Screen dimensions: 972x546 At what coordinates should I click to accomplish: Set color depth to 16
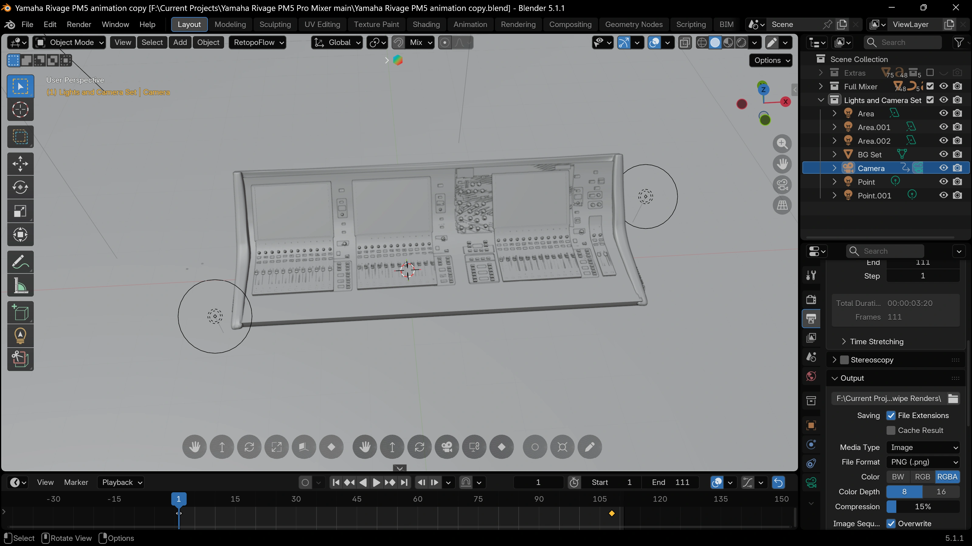(x=941, y=492)
